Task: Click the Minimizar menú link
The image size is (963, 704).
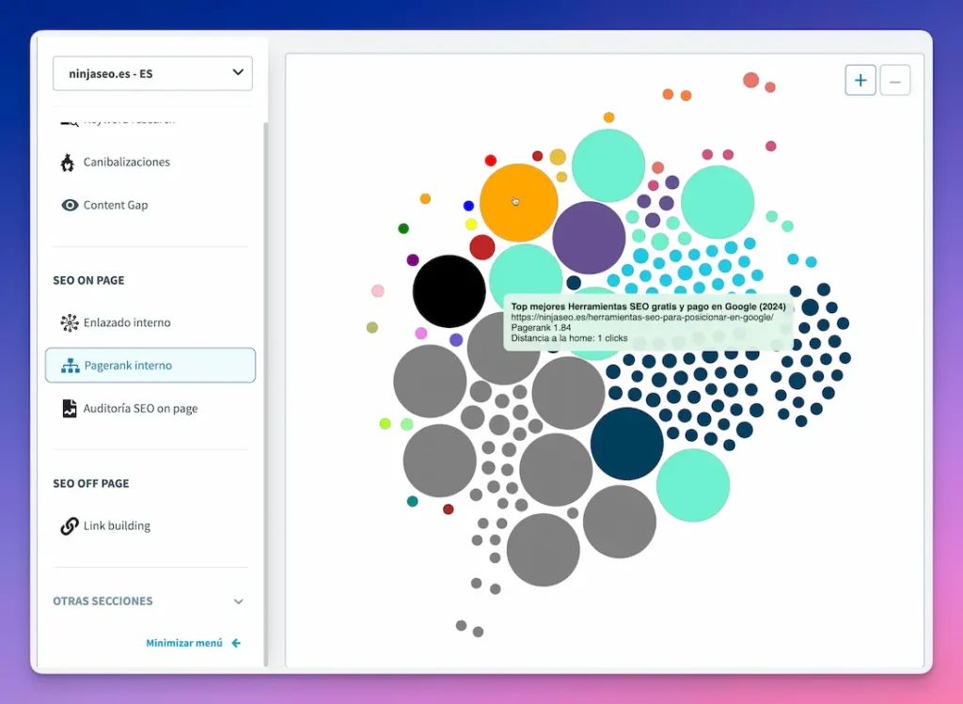Action: click(x=184, y=643)
